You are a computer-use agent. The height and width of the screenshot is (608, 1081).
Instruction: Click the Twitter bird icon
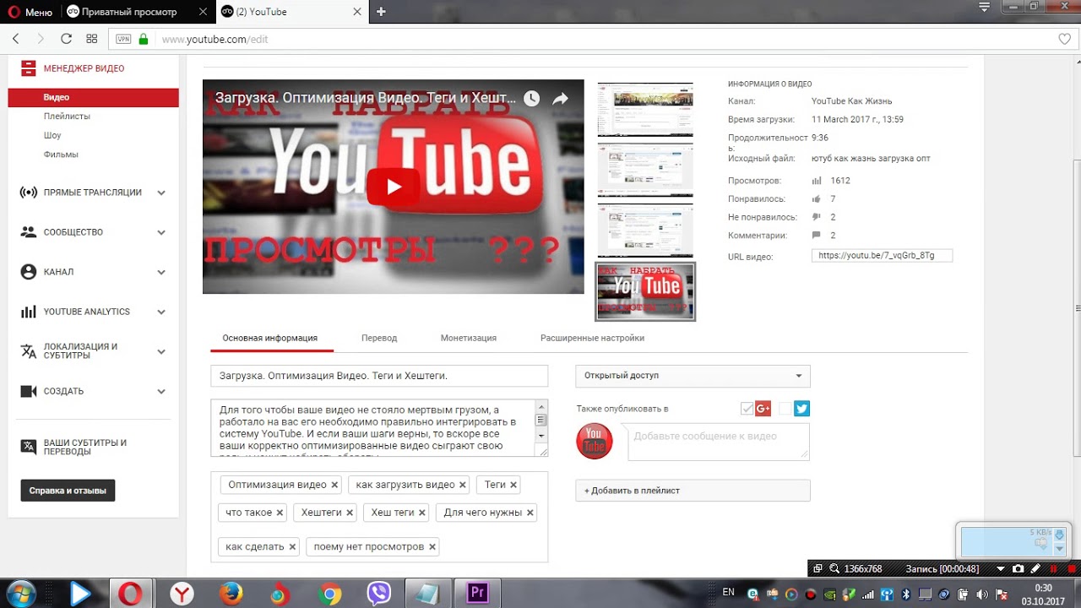click(x=802, y=409)
